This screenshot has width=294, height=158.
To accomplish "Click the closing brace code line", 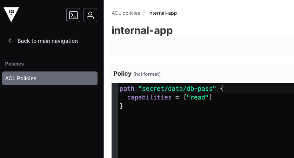I will coord(121,106).
